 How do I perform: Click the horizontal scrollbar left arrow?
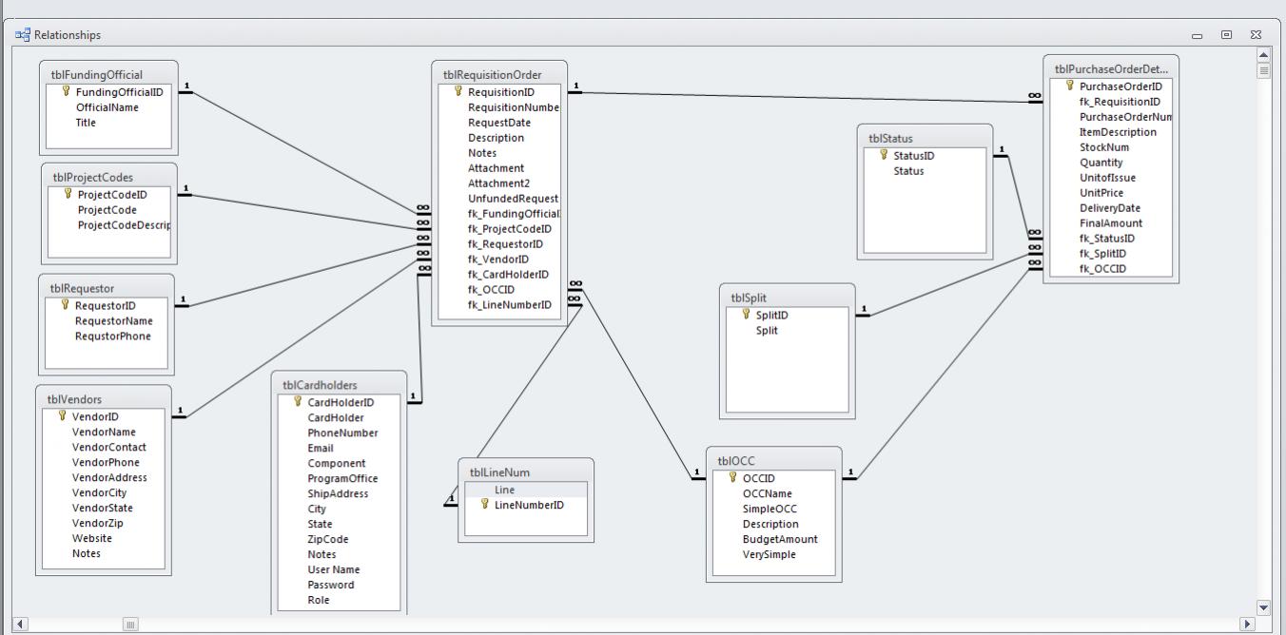(x=21, y=624)
